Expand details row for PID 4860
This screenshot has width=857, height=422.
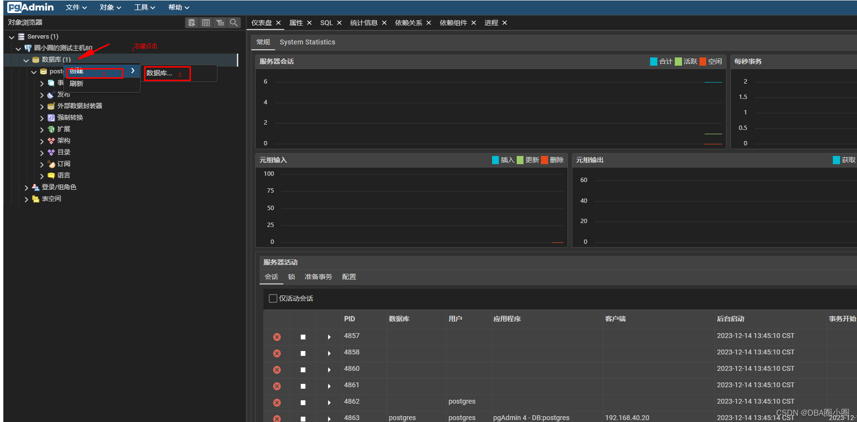coord(329,370)
